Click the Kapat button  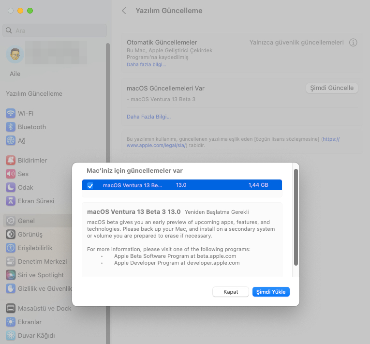(x=230, y=292)
